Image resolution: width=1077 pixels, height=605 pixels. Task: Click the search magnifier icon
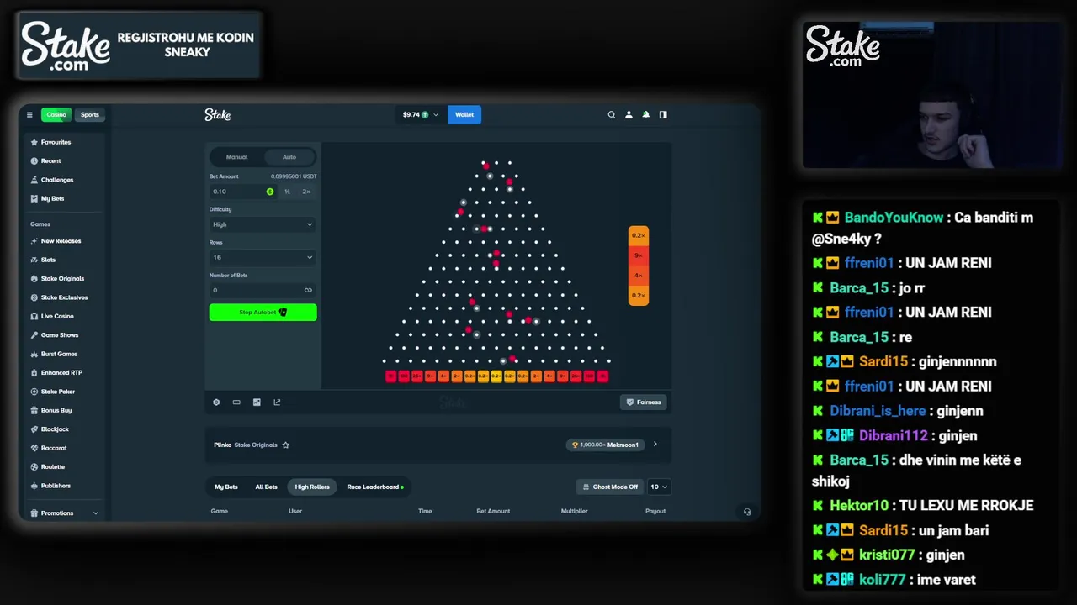click(612, 114)
